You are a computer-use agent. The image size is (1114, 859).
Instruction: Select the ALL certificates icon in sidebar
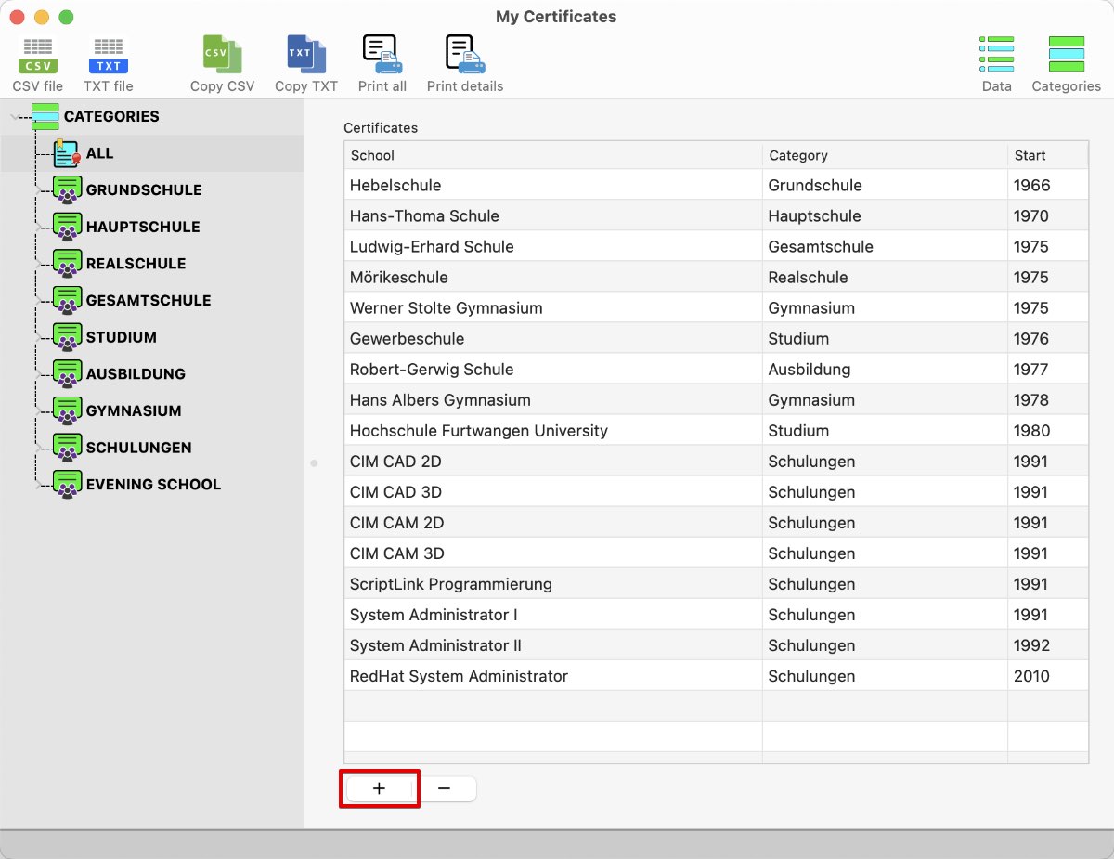click(67, 153)
